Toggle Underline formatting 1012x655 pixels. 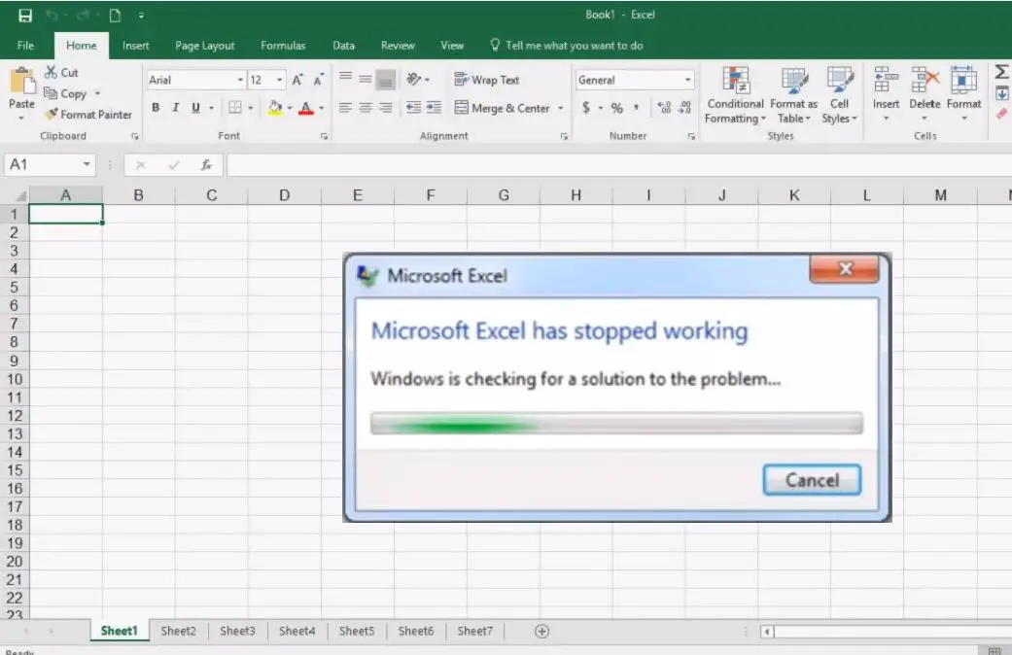coord(195,108)
